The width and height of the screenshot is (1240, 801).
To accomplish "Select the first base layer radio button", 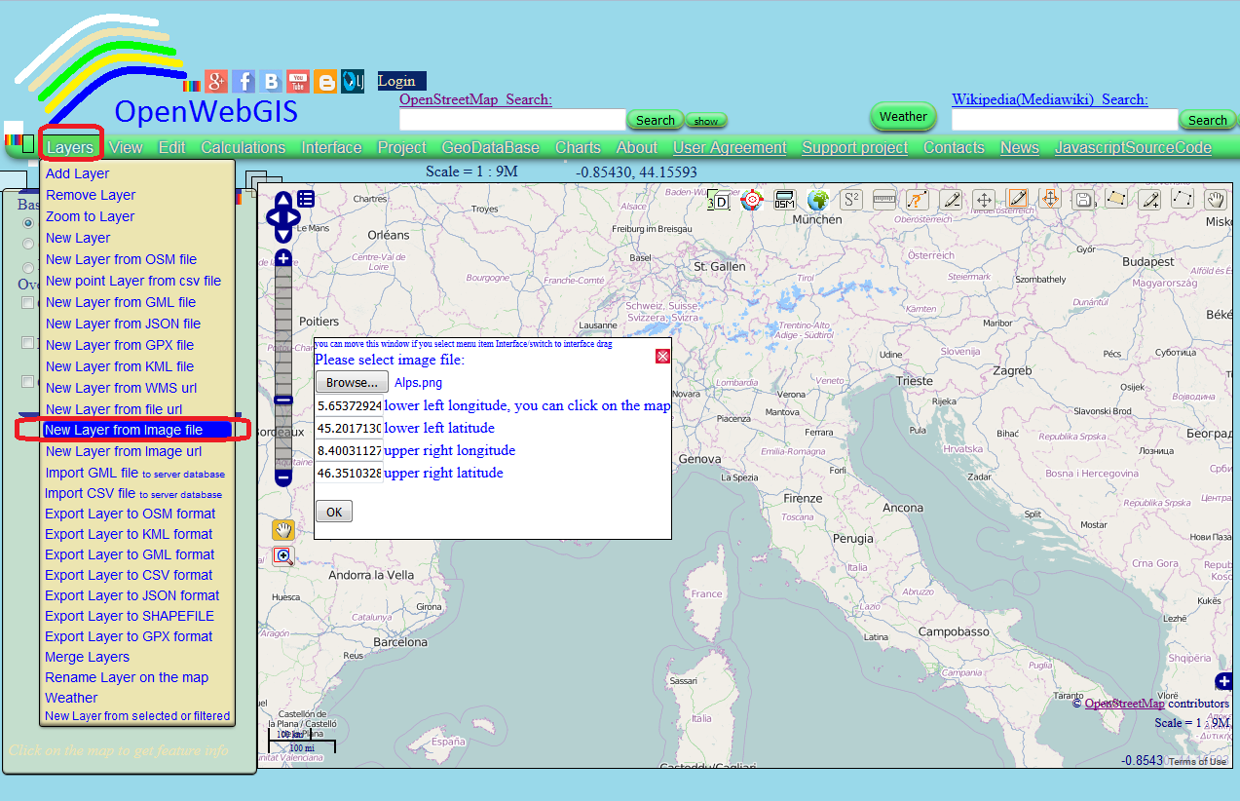I will [28, 223].
